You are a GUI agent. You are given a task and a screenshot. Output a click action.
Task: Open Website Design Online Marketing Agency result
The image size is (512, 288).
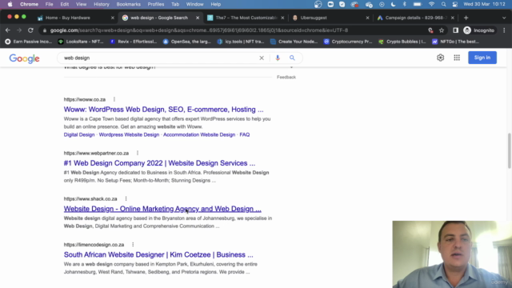pyautogui.click(x=162, y=209)
